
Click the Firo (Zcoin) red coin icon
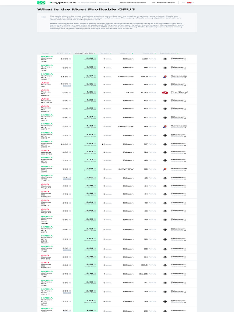click(165, 93)
